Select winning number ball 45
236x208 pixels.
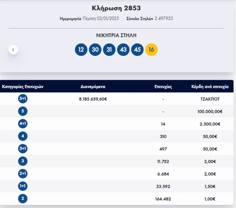pyautogui.click(x=137, y=50)
